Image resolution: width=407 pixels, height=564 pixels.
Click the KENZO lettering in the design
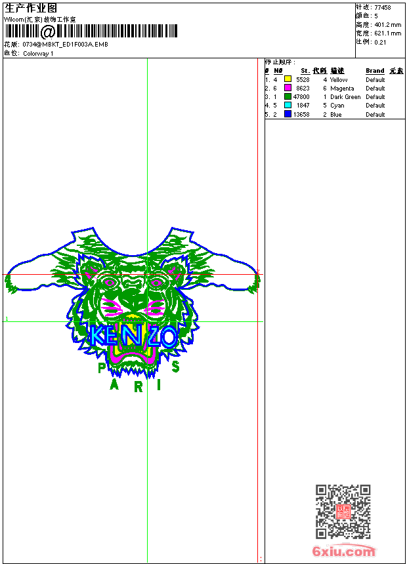click(x=133, y=336)
